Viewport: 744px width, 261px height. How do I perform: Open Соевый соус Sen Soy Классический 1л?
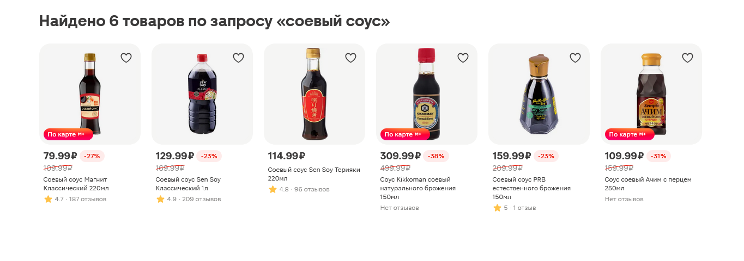(188, 184)
